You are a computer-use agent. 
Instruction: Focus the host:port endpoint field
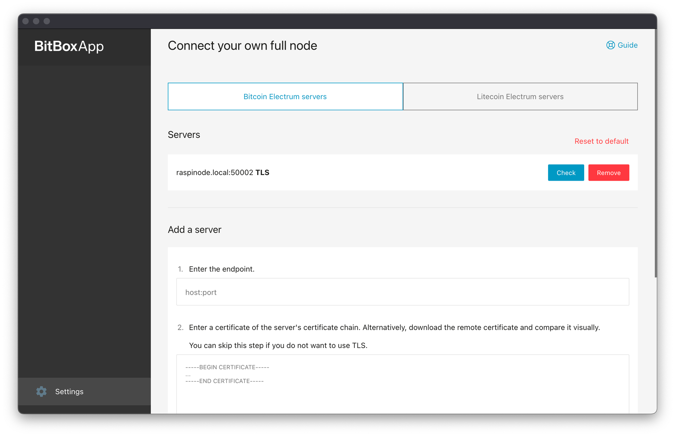[x=403, y=292]
